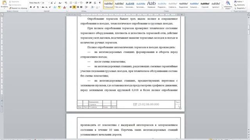Click the multilevel list icon
The image size is (250, 140).
81,3
